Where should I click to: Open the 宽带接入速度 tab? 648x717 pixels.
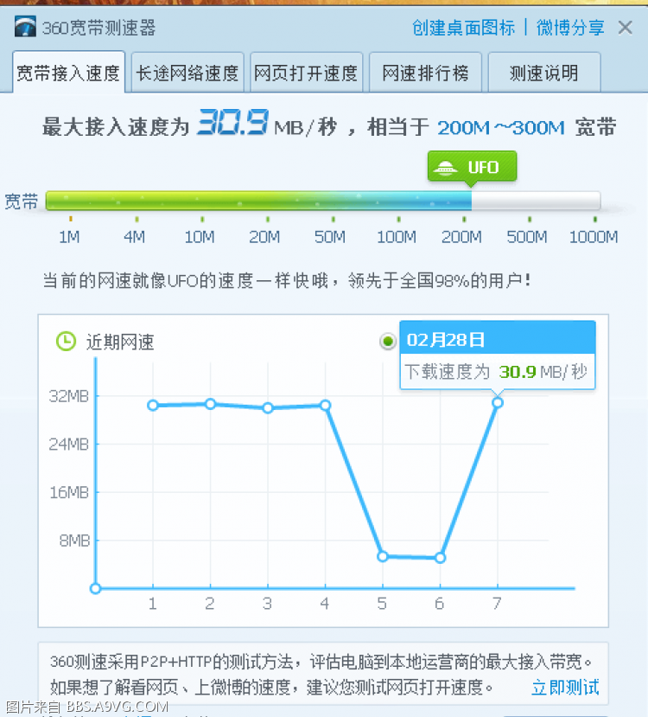point(68,73)
